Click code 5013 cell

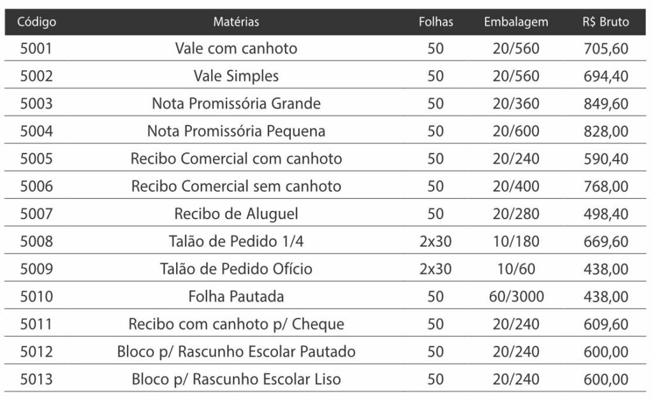click(36, 380)
